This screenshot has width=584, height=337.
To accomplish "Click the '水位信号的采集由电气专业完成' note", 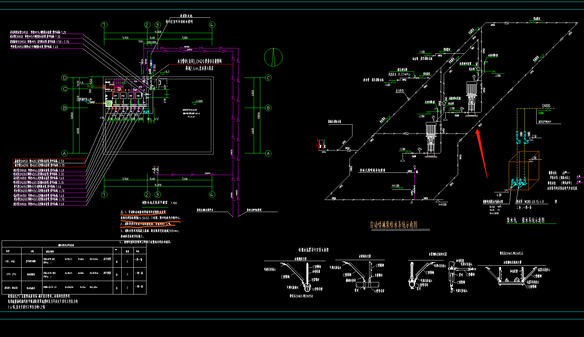I will coord(562,188).
